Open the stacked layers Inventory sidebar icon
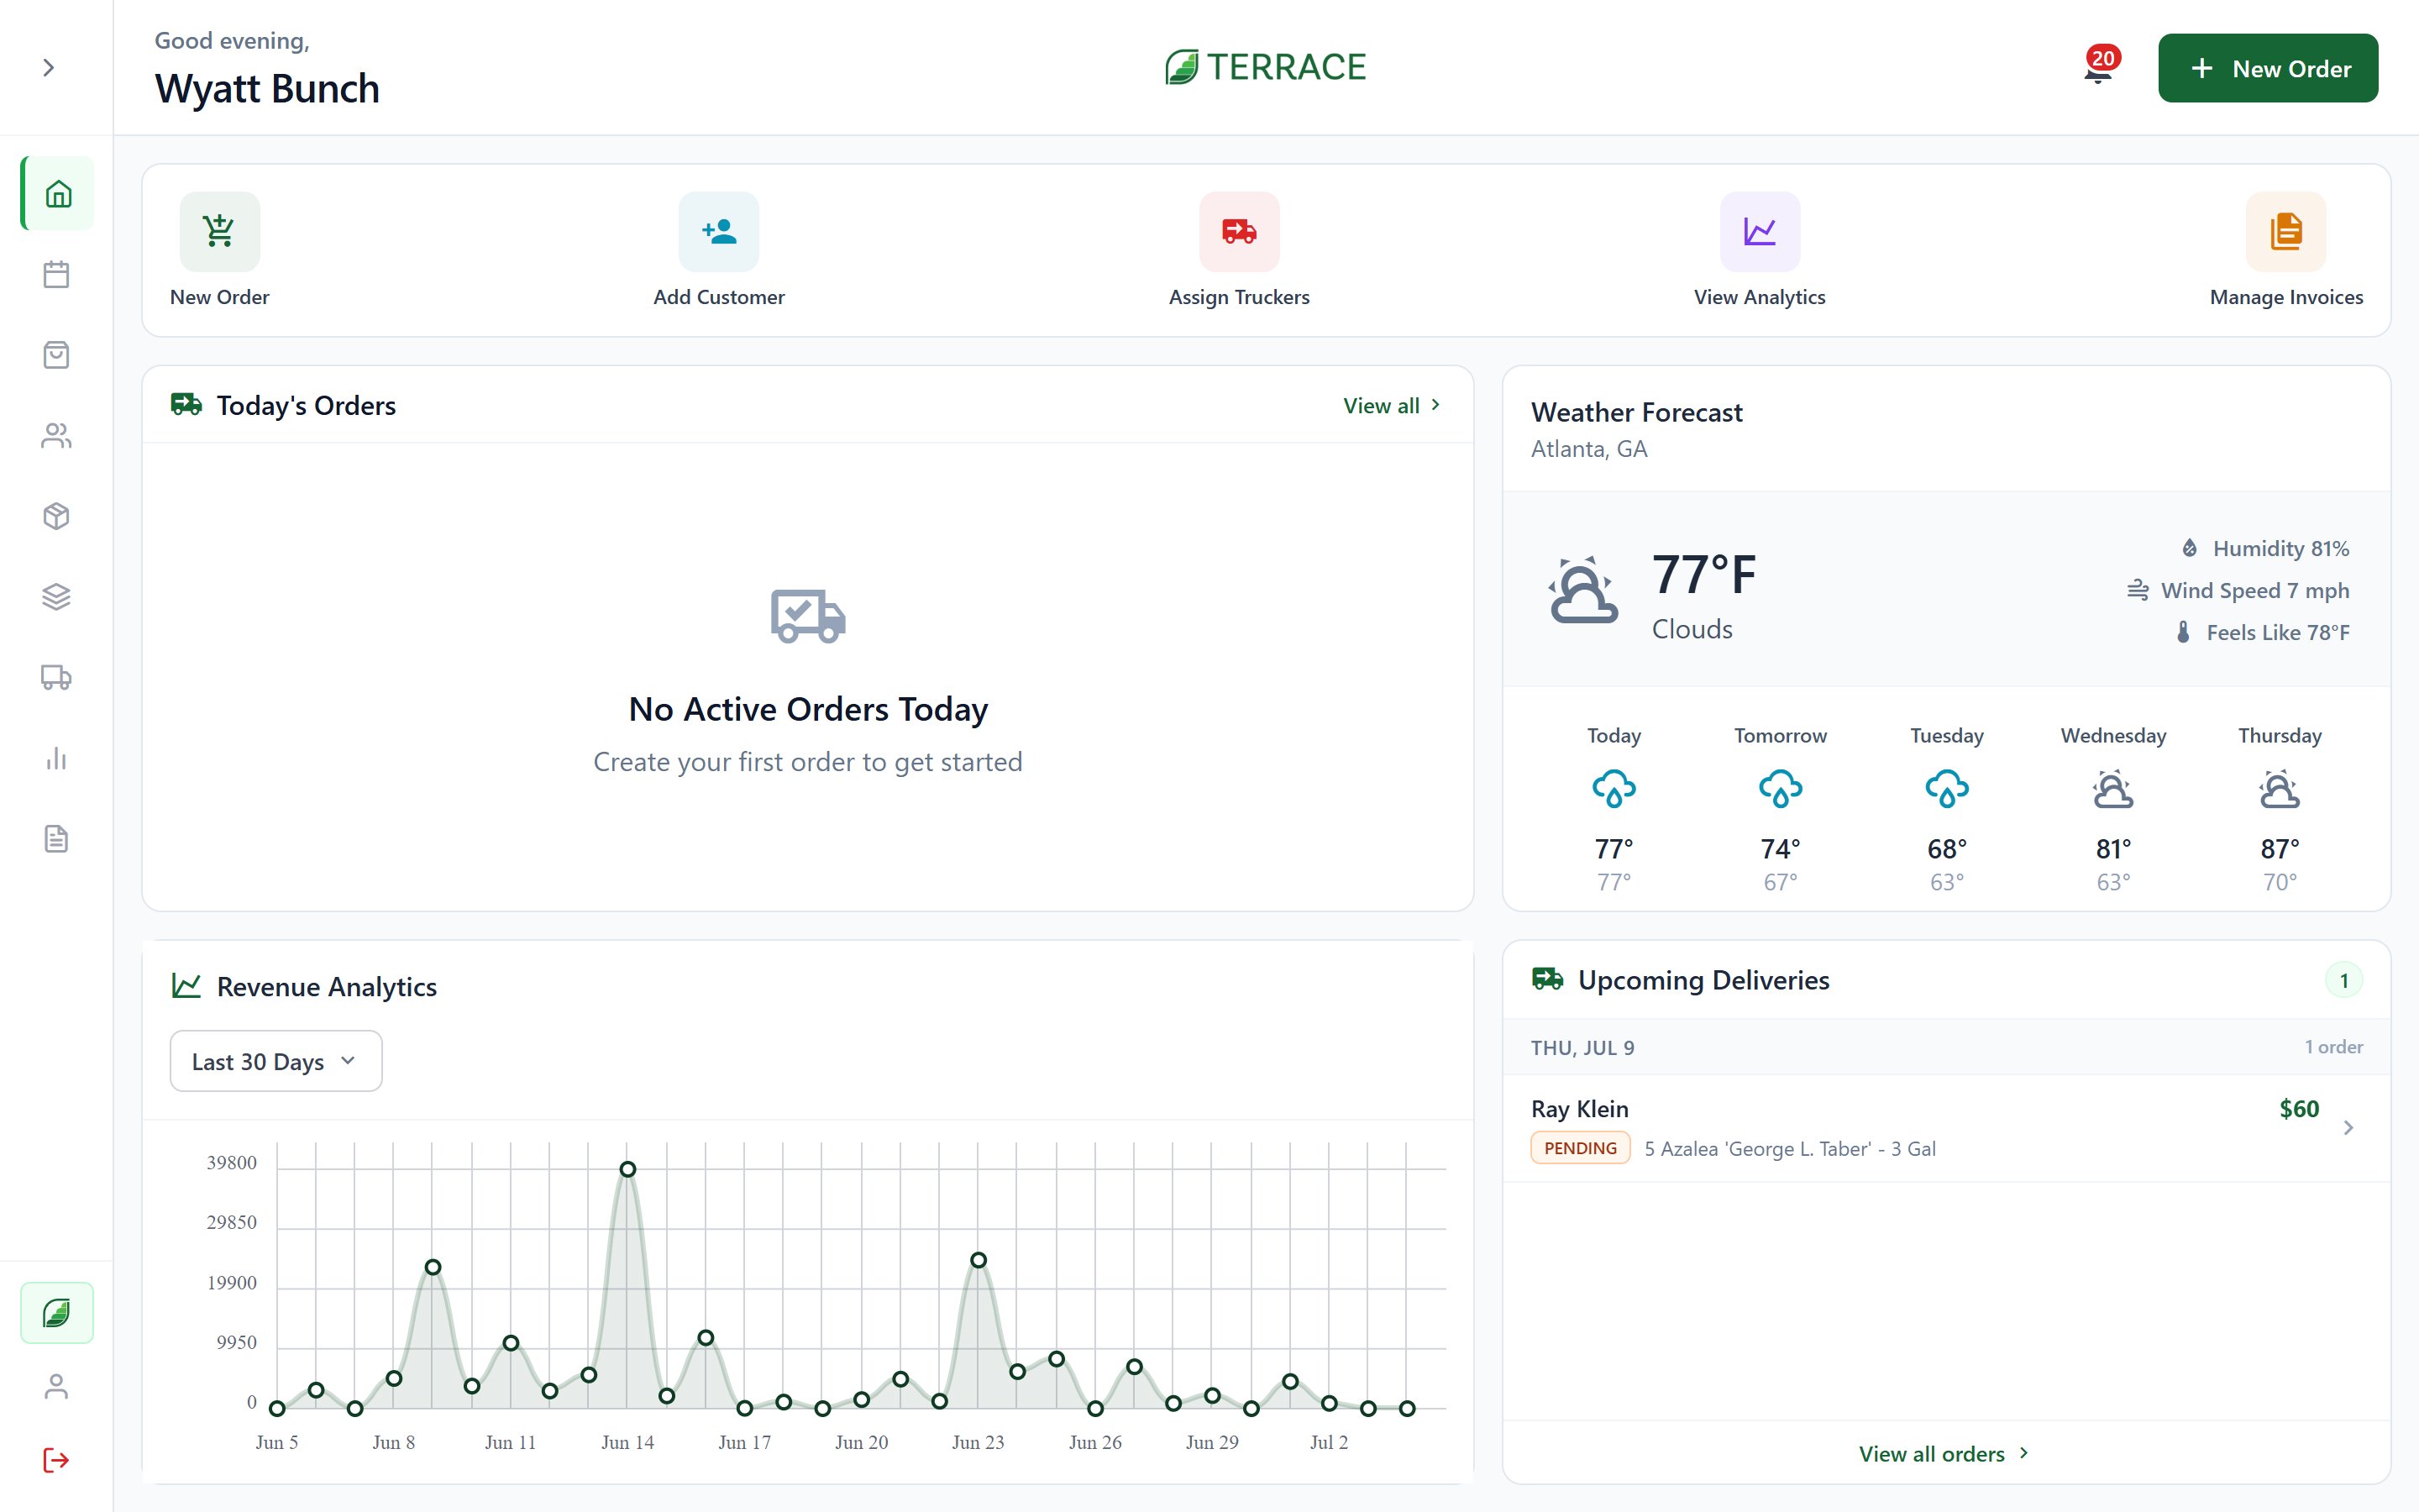This screenshot has height=1512, width=2419. (x=57, y=597)
